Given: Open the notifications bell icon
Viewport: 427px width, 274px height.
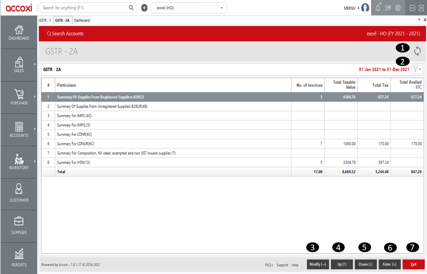Looking at the screenshot, I should 378,8.
